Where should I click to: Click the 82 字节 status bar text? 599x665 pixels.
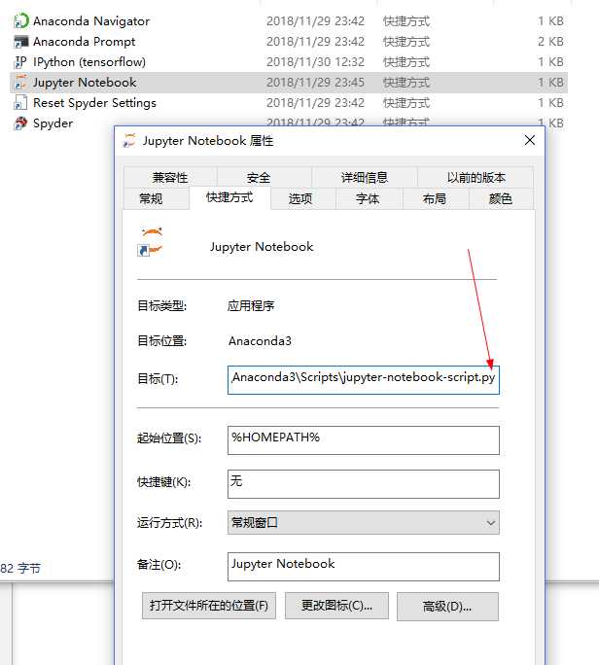coord(20,568)
